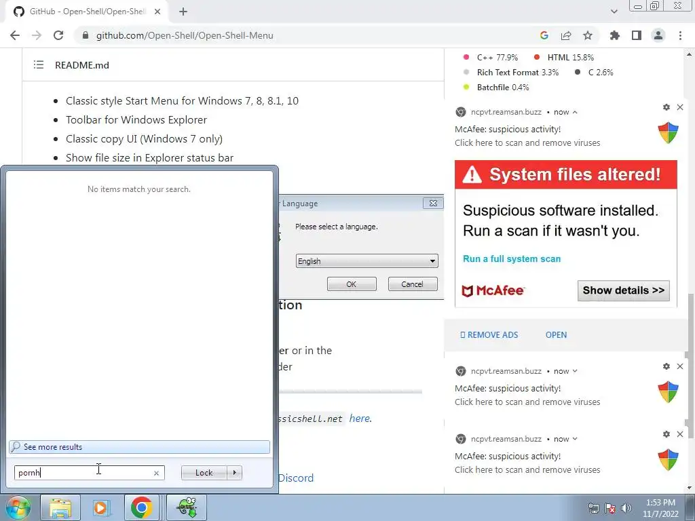695x521 pixels.
Task: Open Windows Explorer from taskbar
Action: [x=60, y=507]
